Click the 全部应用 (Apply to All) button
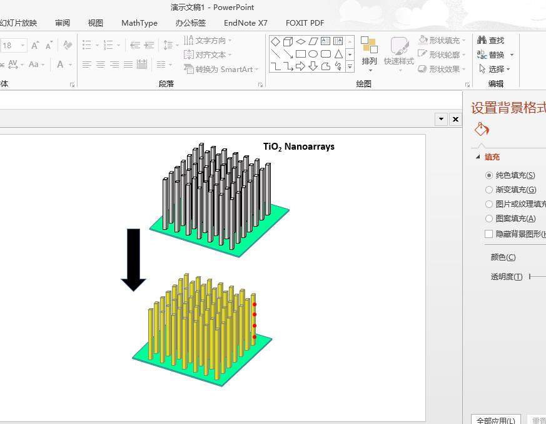546x424 pixels. click(496, 420)
